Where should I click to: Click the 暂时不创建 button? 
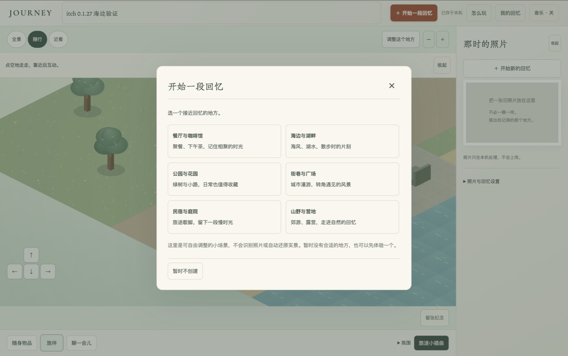pyautogui.click(x=185, y=271)
